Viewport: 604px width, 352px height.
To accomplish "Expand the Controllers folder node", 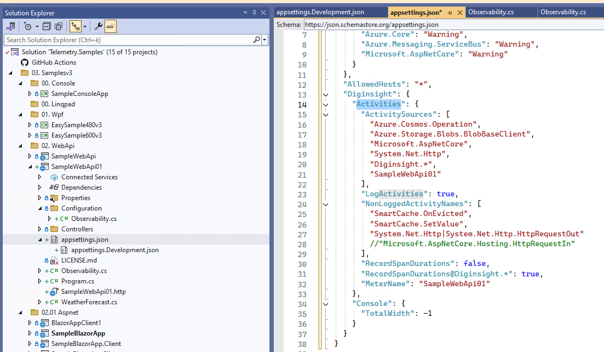I will (x=40, y=229).
